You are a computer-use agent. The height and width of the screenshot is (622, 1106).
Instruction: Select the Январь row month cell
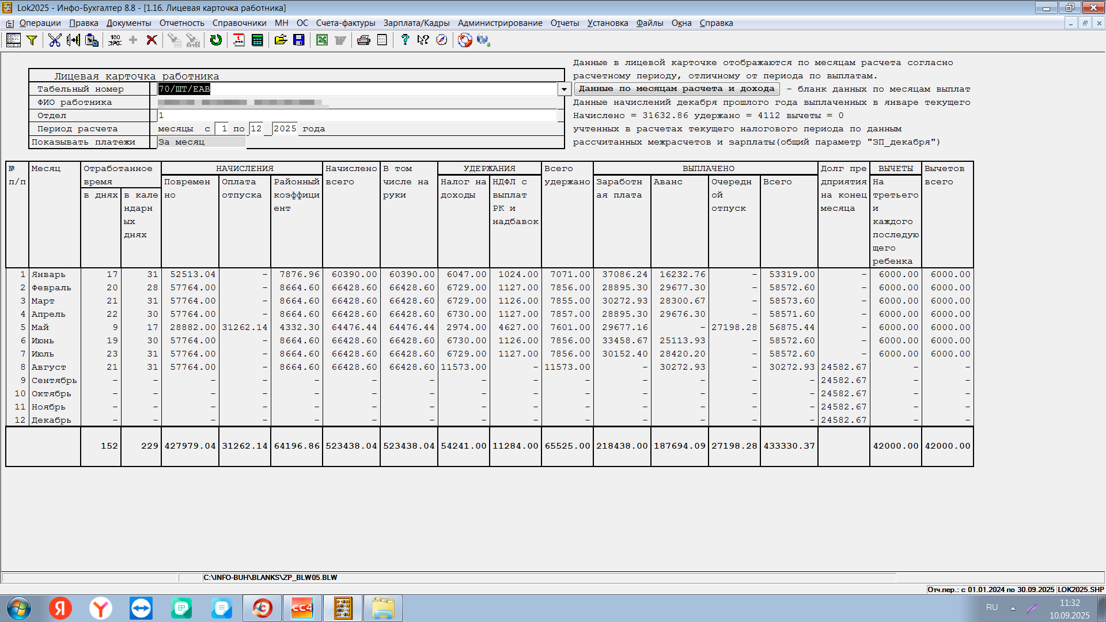[55, 275]
